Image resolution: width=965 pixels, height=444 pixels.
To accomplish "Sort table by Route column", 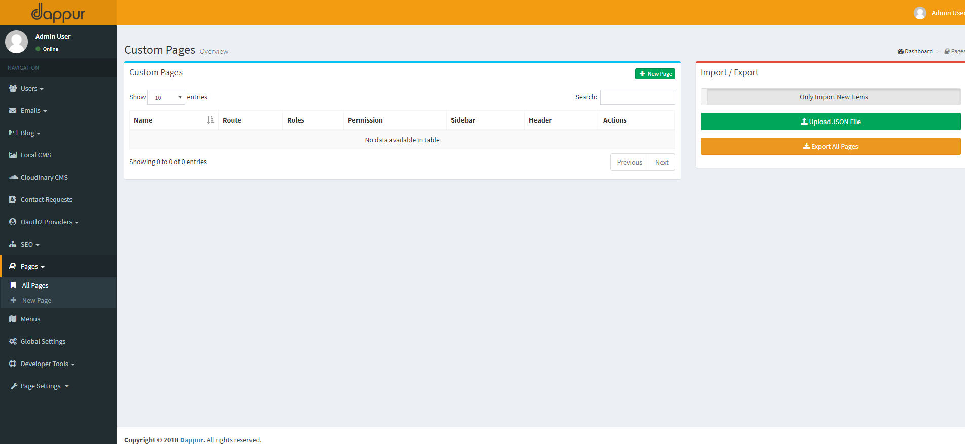I will (250, 120).
